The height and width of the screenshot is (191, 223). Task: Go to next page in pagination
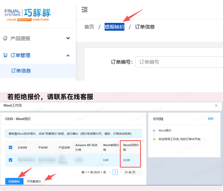pyautogui.click(x=120, y=172)
